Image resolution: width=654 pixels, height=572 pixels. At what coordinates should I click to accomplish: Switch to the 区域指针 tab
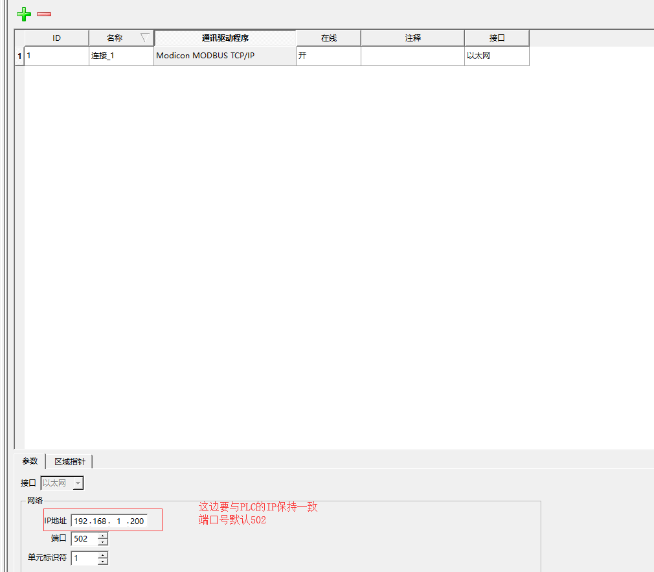[70, 461]
